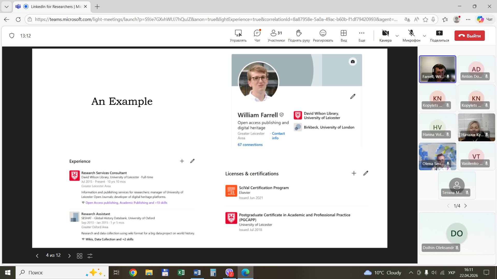497x279 pixels.
Task: Click the Share (Поделиться) screen icon
Action: click(x=439, y=36)
